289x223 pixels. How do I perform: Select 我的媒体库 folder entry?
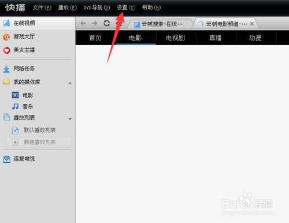coord(27,82)
